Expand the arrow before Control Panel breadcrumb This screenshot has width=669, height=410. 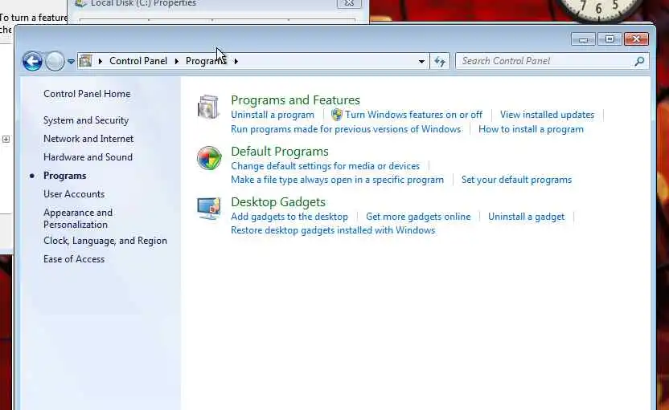101,61
